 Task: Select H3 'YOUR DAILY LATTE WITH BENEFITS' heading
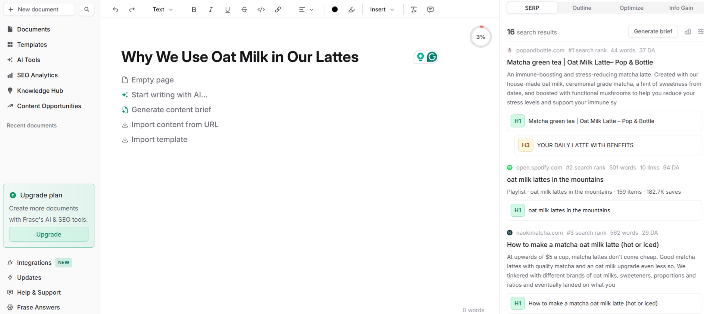click(x=608, y=145)
